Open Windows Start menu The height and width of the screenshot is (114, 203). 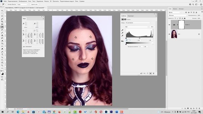point(2,112)
